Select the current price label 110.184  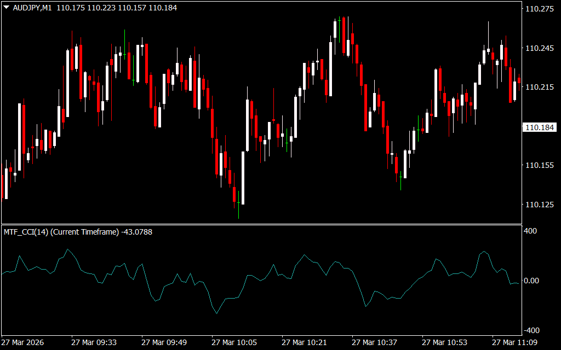point(540,127)
